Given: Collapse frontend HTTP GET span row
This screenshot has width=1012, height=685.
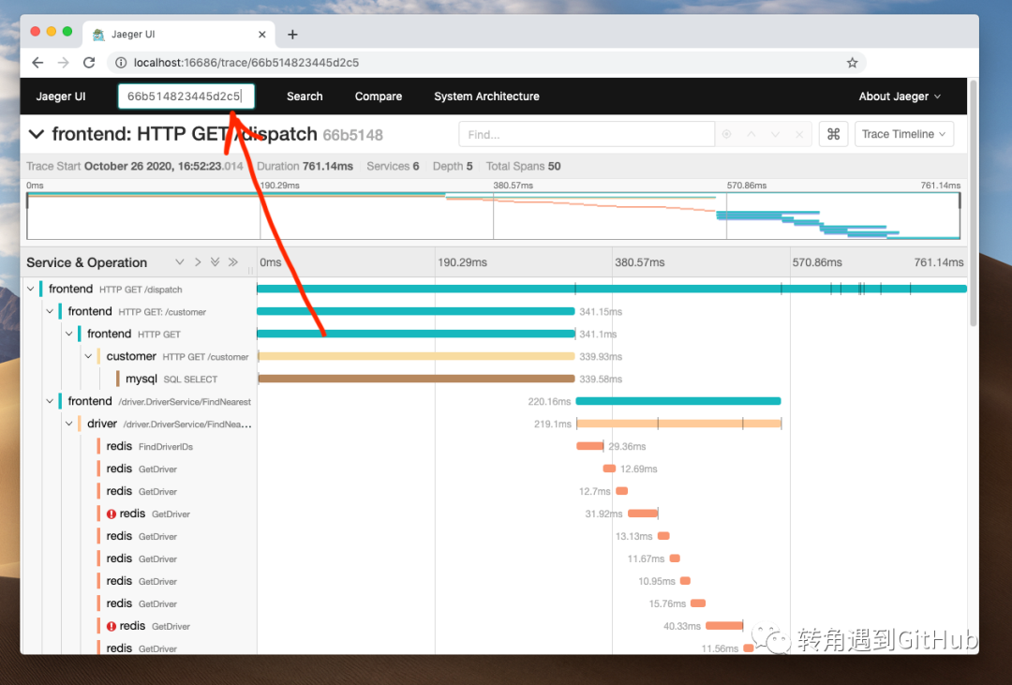Looking at the screenshot, I should point(69,334).
